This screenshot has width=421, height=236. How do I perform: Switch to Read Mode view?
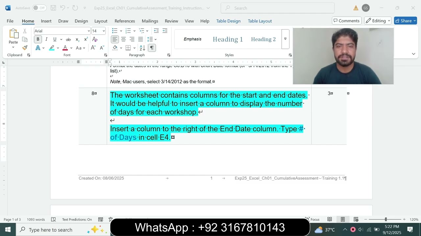point(330,219)
